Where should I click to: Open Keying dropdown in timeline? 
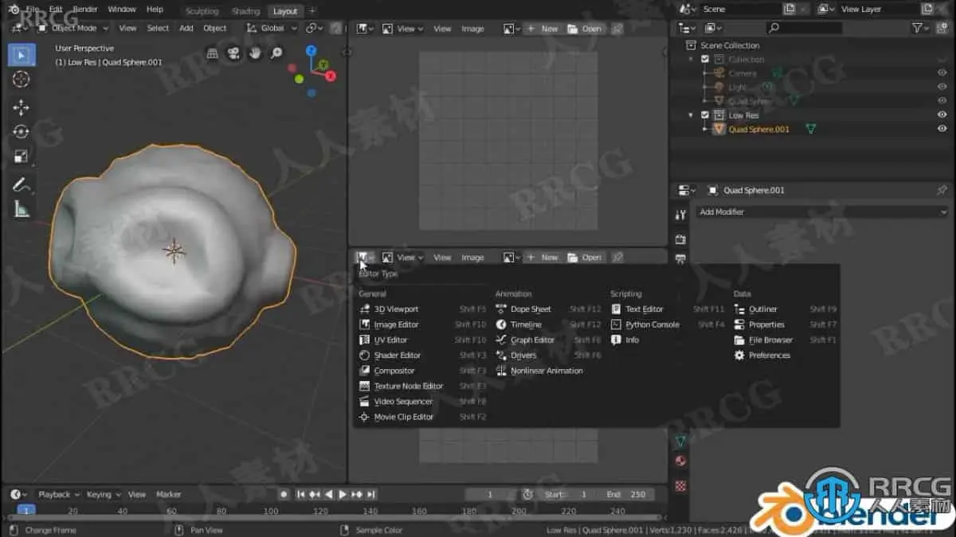[x=104, y=494]
